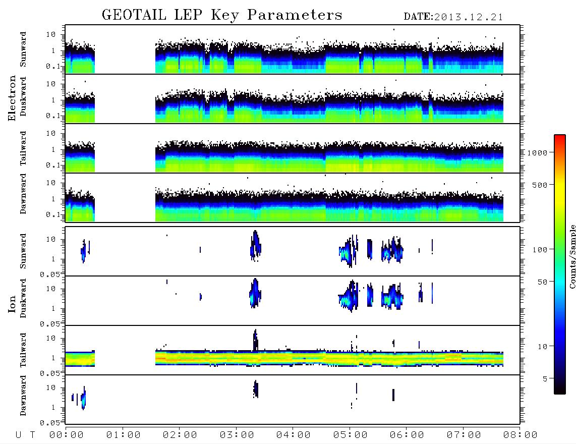Screen dimensions: 576x444
Task: Click the 03:00 time axis label
Action: tap(237, 435)
